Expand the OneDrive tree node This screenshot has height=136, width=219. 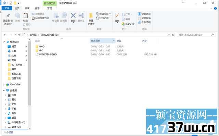point(4,84)
